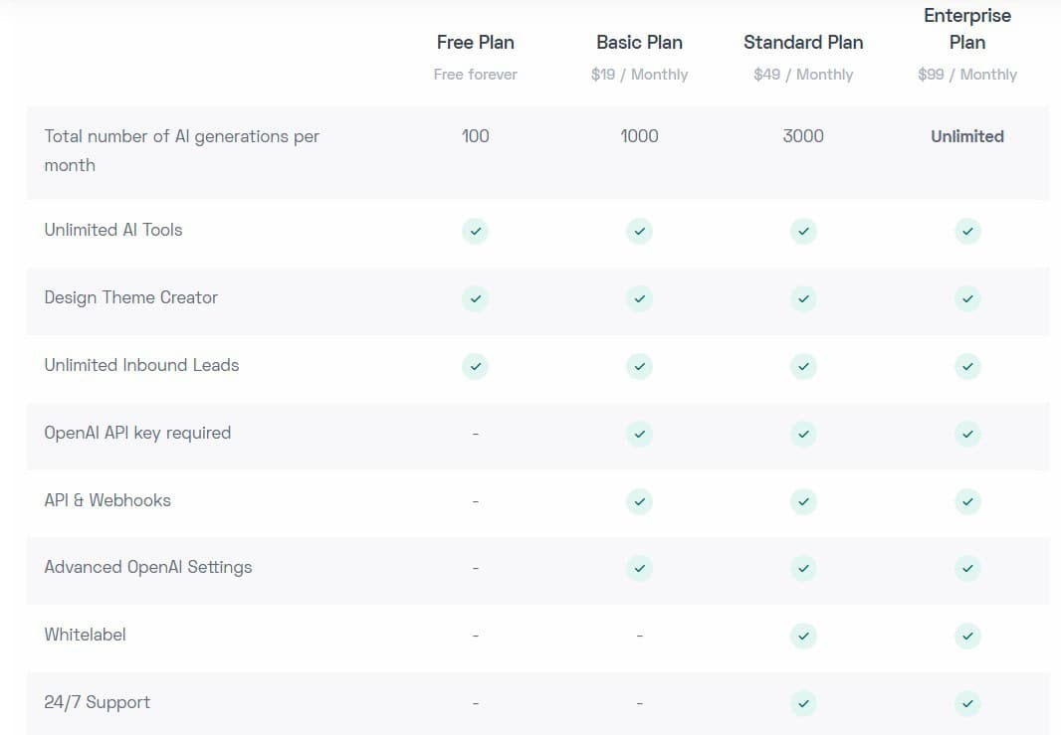
Task: Select the Enterprise Plan column header
Action: coord(967,29)
